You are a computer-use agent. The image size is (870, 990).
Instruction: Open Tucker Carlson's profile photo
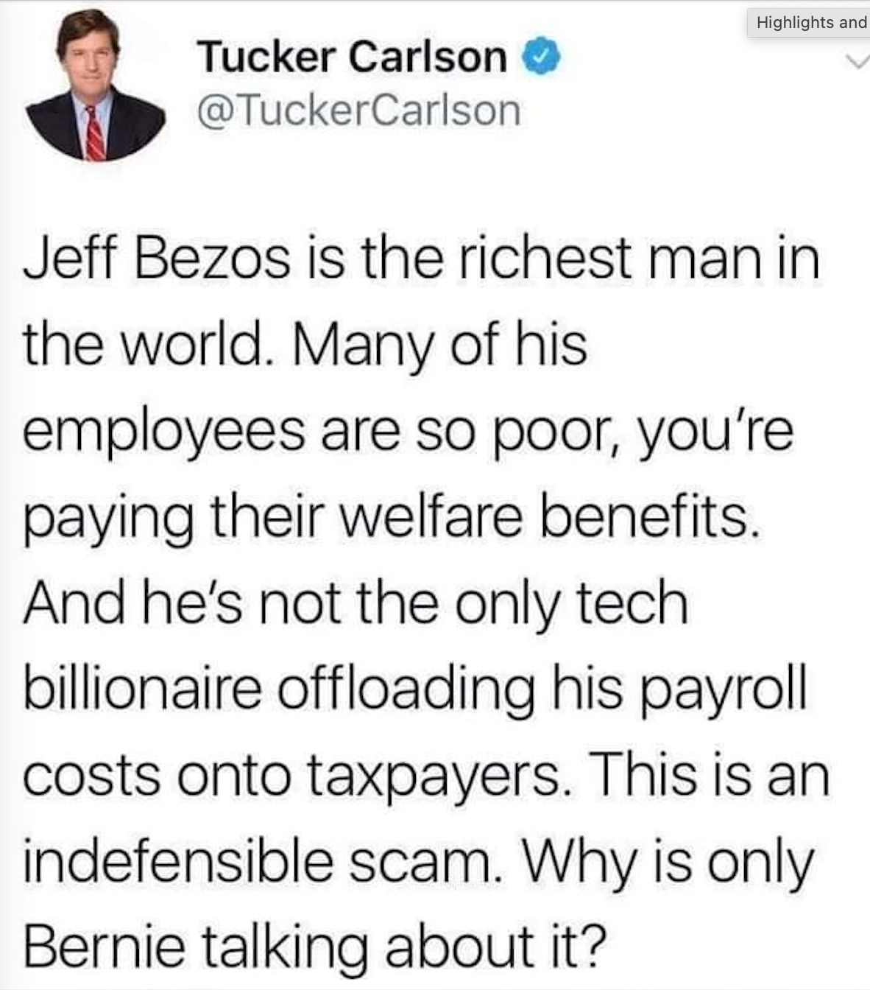[x=96, y=86]
